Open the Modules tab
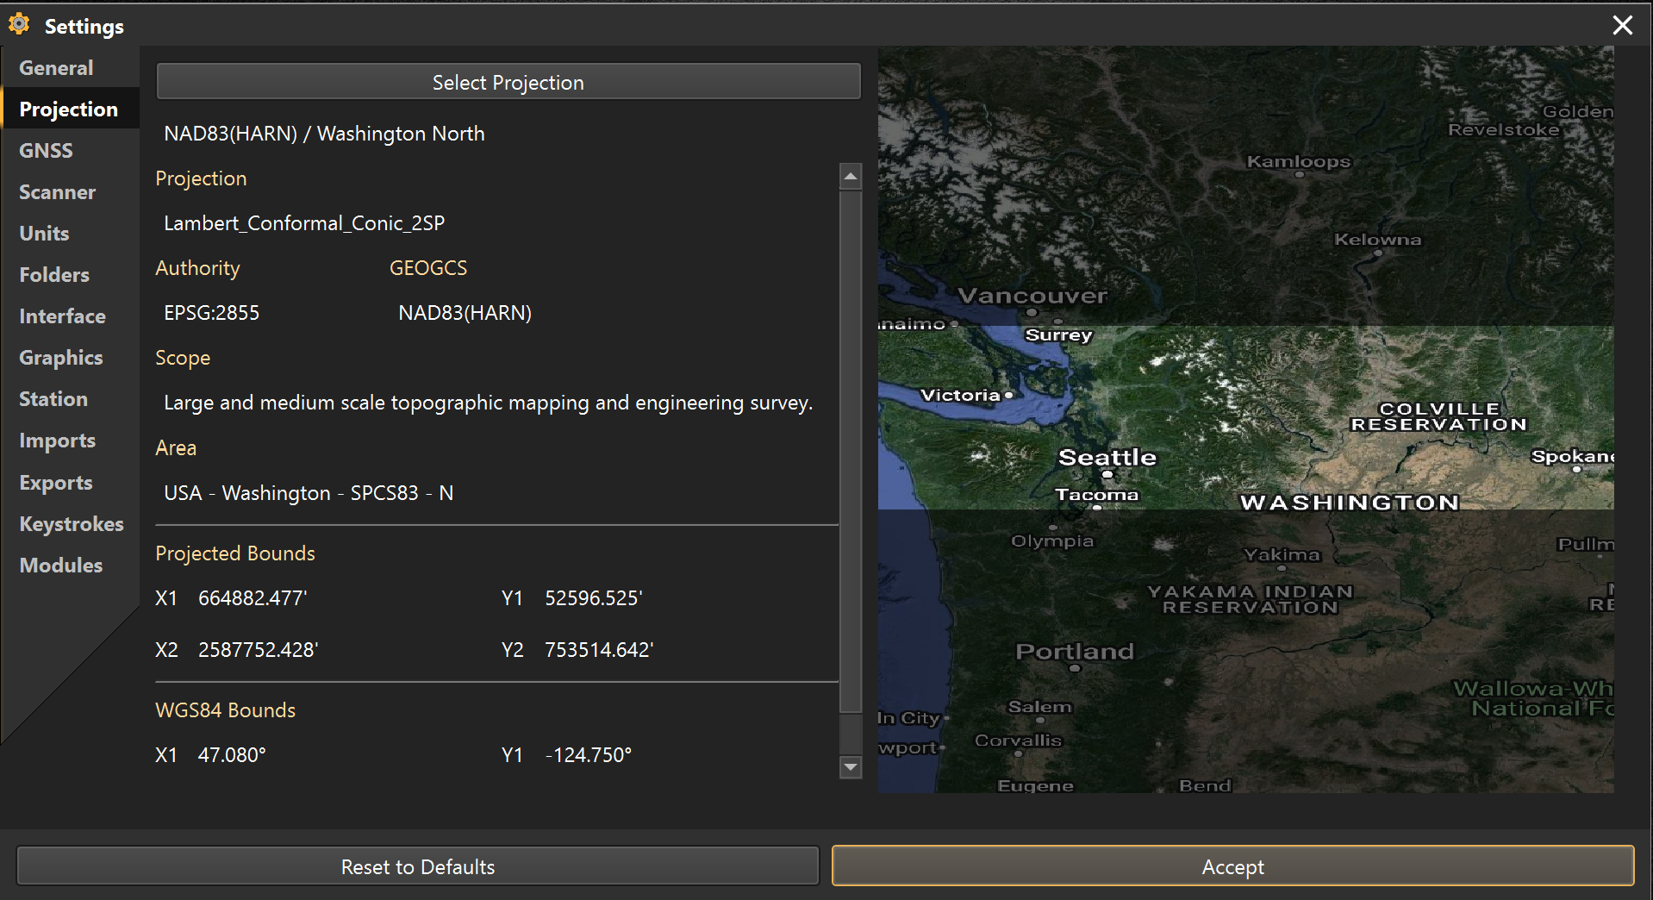 coord(60,566)
